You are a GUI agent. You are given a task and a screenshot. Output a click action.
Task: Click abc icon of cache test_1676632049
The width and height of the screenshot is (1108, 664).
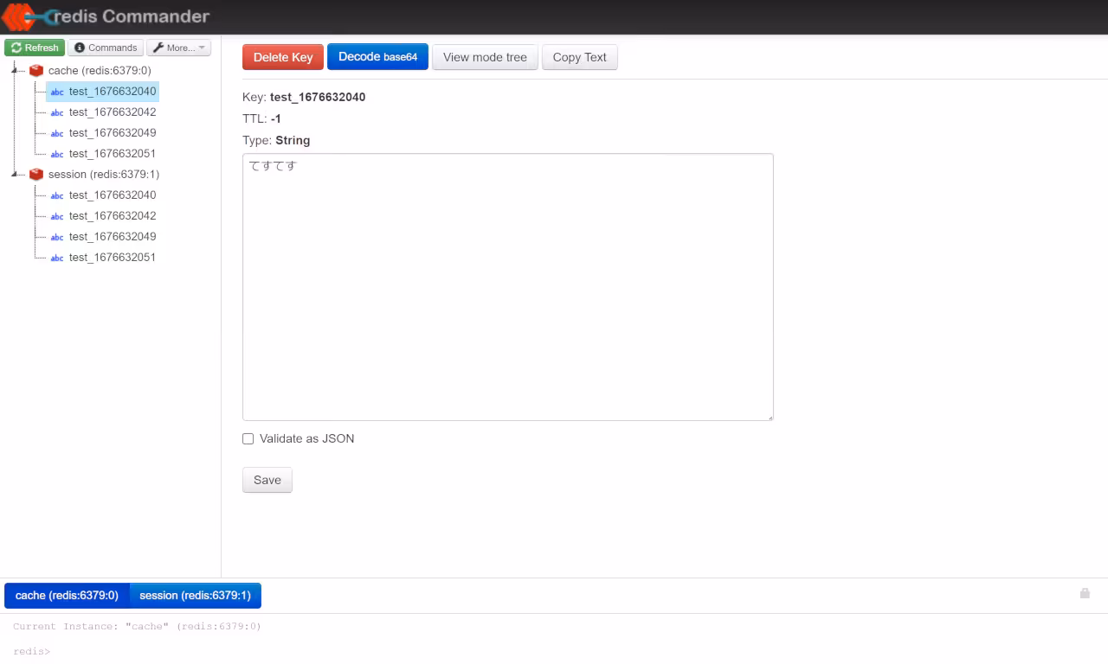point(57,133)
